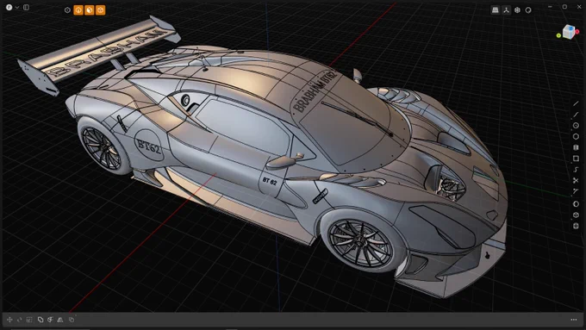This screenshot has height=330, width=586.
Task: Select the Curve tool below Line
Action: (x=576, y=115)
